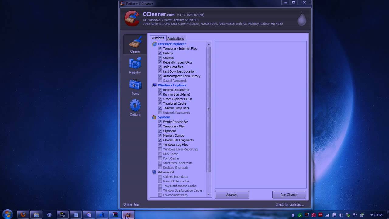Click the power plug battery tray icon

(x=334, y=215)
